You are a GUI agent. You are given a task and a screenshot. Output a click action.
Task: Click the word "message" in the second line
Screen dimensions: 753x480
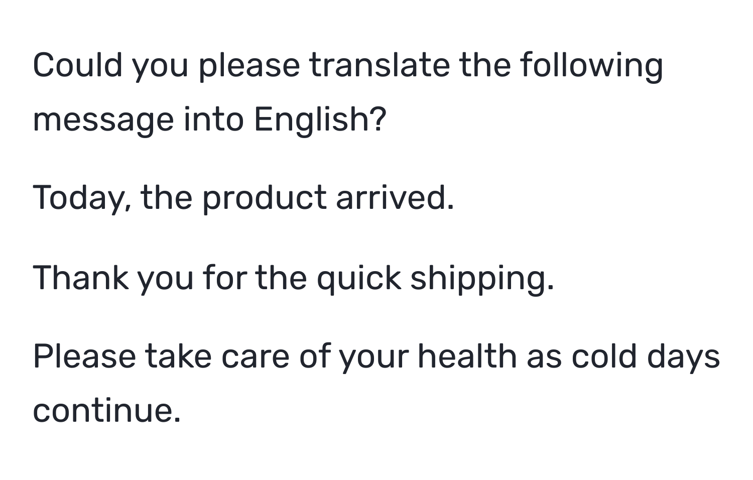103,121
